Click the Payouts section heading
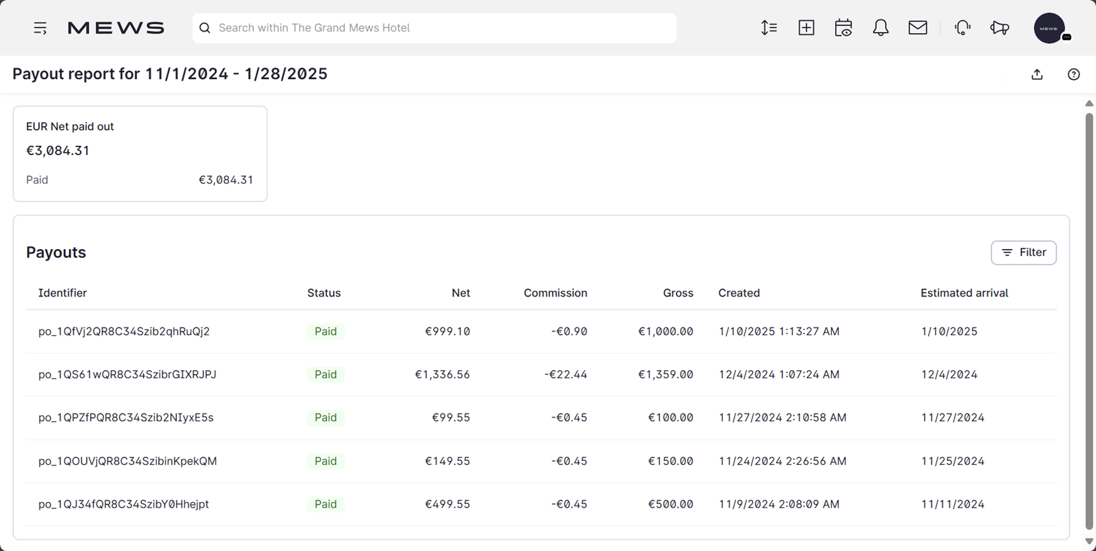This screenshot has height=551, width=1096. click(x=56, y=252)
